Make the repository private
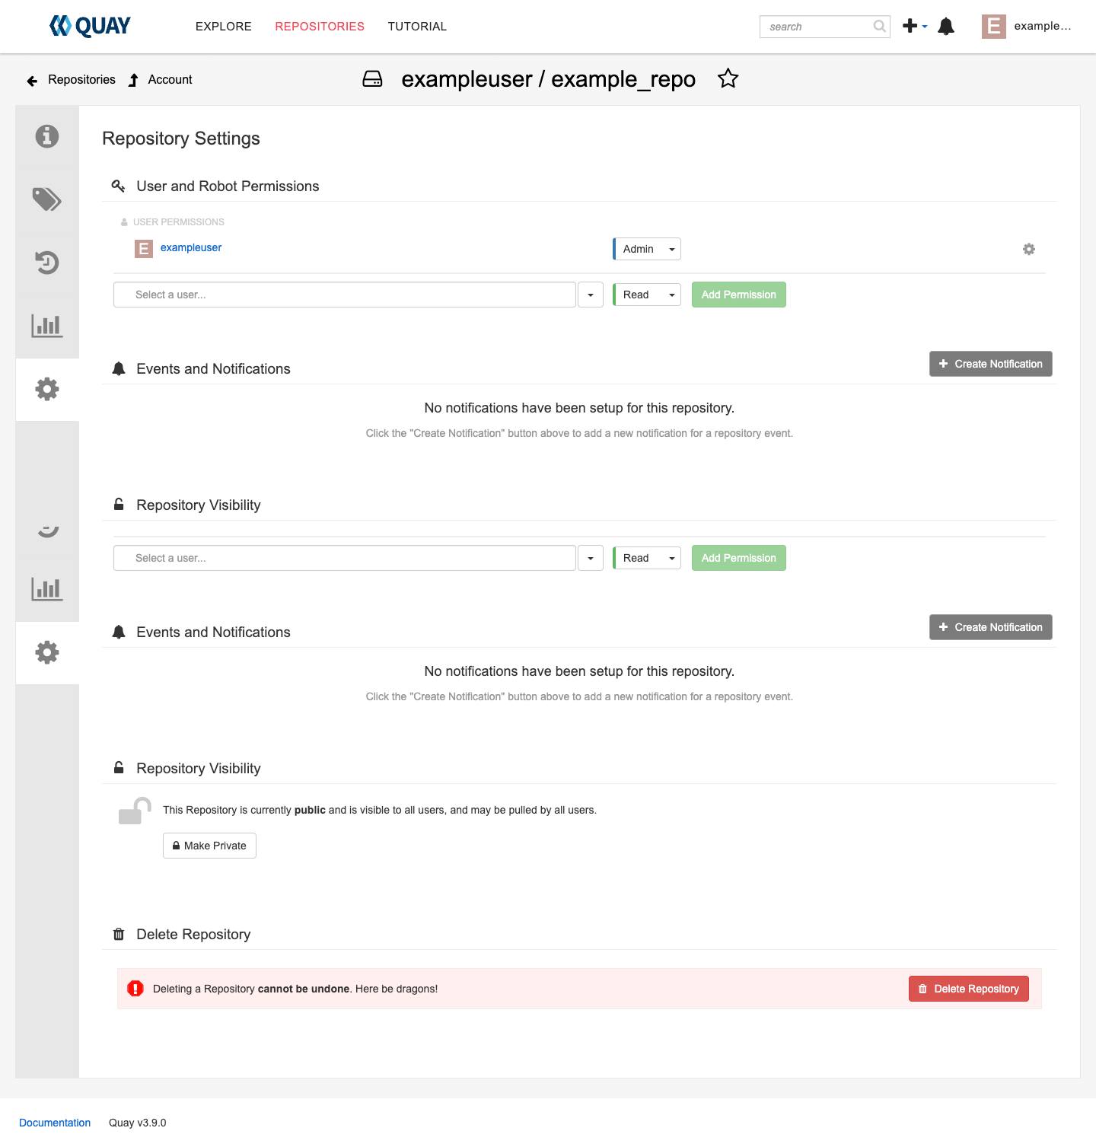The height and width of the screenshot is (1147, 1096). (x=209, y=846)
